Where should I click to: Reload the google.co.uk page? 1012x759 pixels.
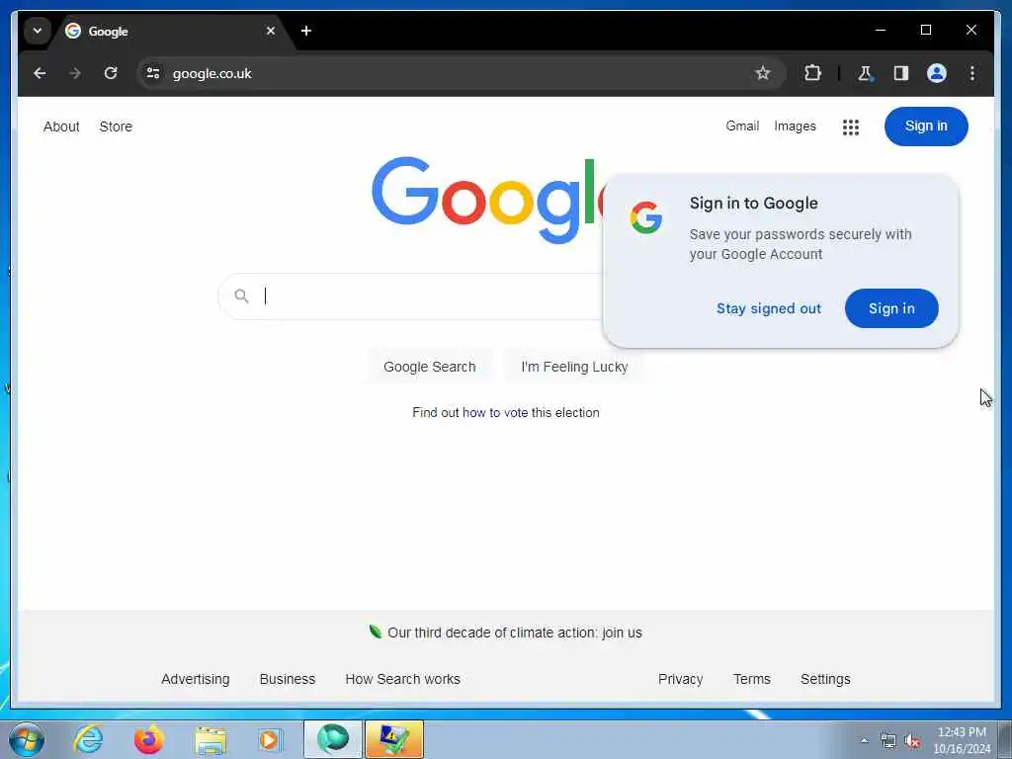(x=111, y=73)
